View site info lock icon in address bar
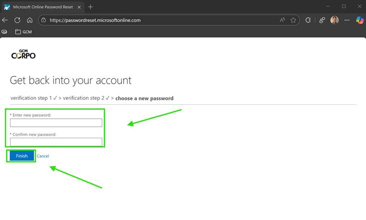 (44, 20)
